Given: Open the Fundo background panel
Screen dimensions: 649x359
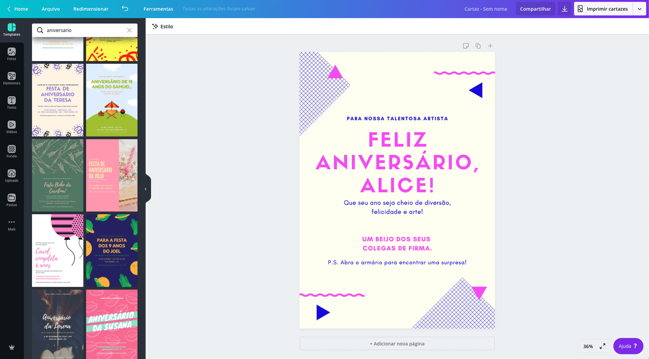Looking at the screenshot, I should click(x=12, y=151).
